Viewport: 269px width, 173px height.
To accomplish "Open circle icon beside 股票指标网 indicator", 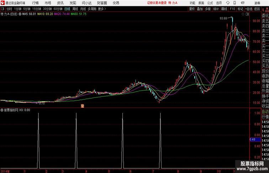I will [x=2, y=110].
